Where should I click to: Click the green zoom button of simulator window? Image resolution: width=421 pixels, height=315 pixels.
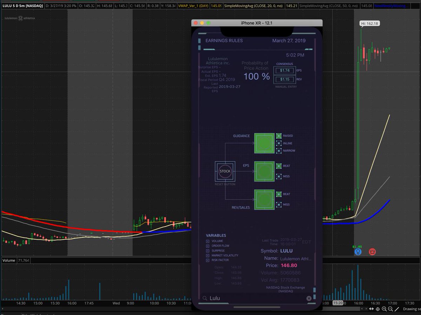(x=208, y=23)
